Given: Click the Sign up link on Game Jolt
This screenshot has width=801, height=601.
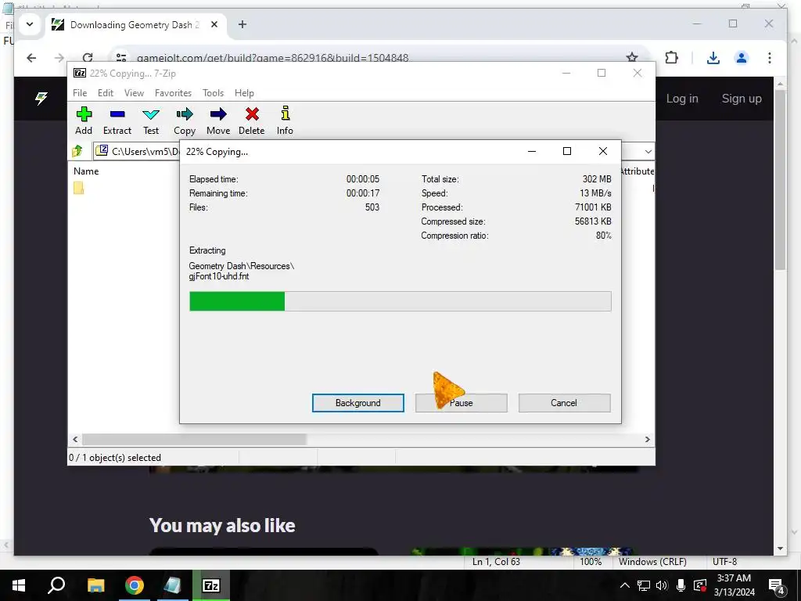Looking at the screenshot, I should pos(742,99).
